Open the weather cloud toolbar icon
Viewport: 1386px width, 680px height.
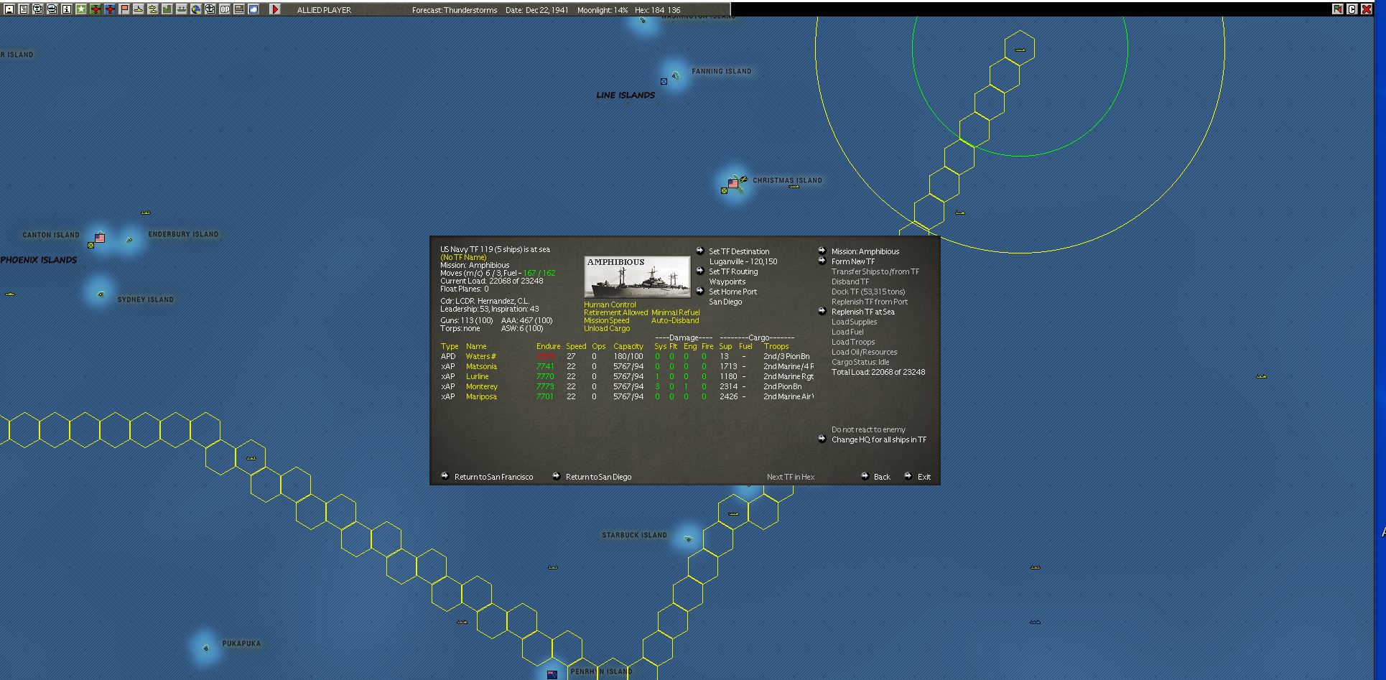tap(253, 9)
